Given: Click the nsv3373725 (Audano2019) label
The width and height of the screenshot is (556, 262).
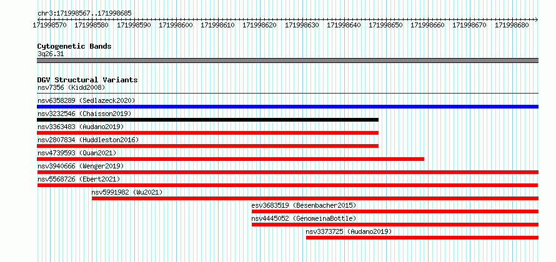Looking at the screenshot, I should click(x=349, y=231).
